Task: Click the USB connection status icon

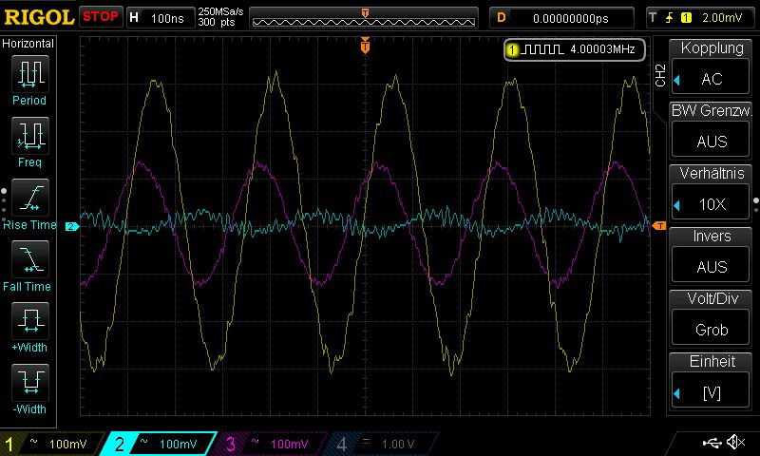Action: [x=712, y=443]
